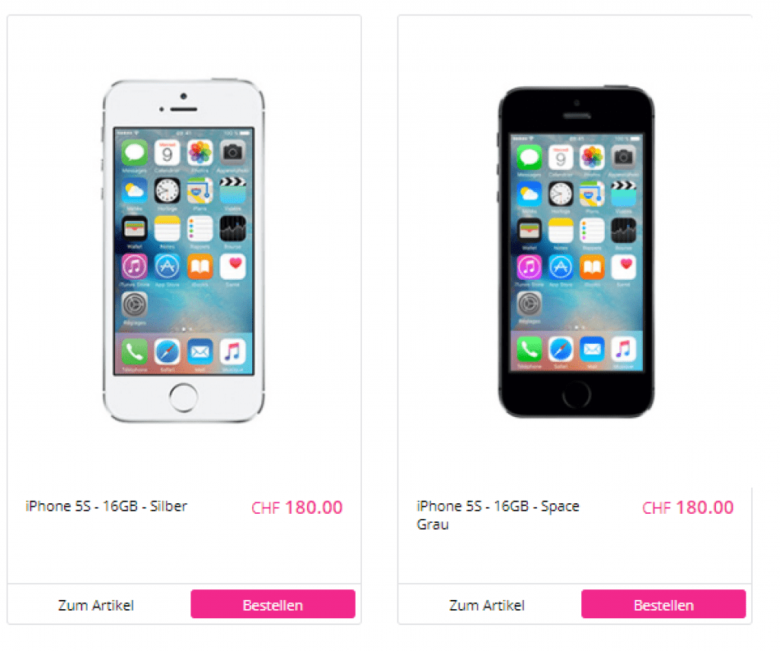Click the CHF 180.00 price of Space Grau iPhone
780x651 pixels.
coord(688,508)
